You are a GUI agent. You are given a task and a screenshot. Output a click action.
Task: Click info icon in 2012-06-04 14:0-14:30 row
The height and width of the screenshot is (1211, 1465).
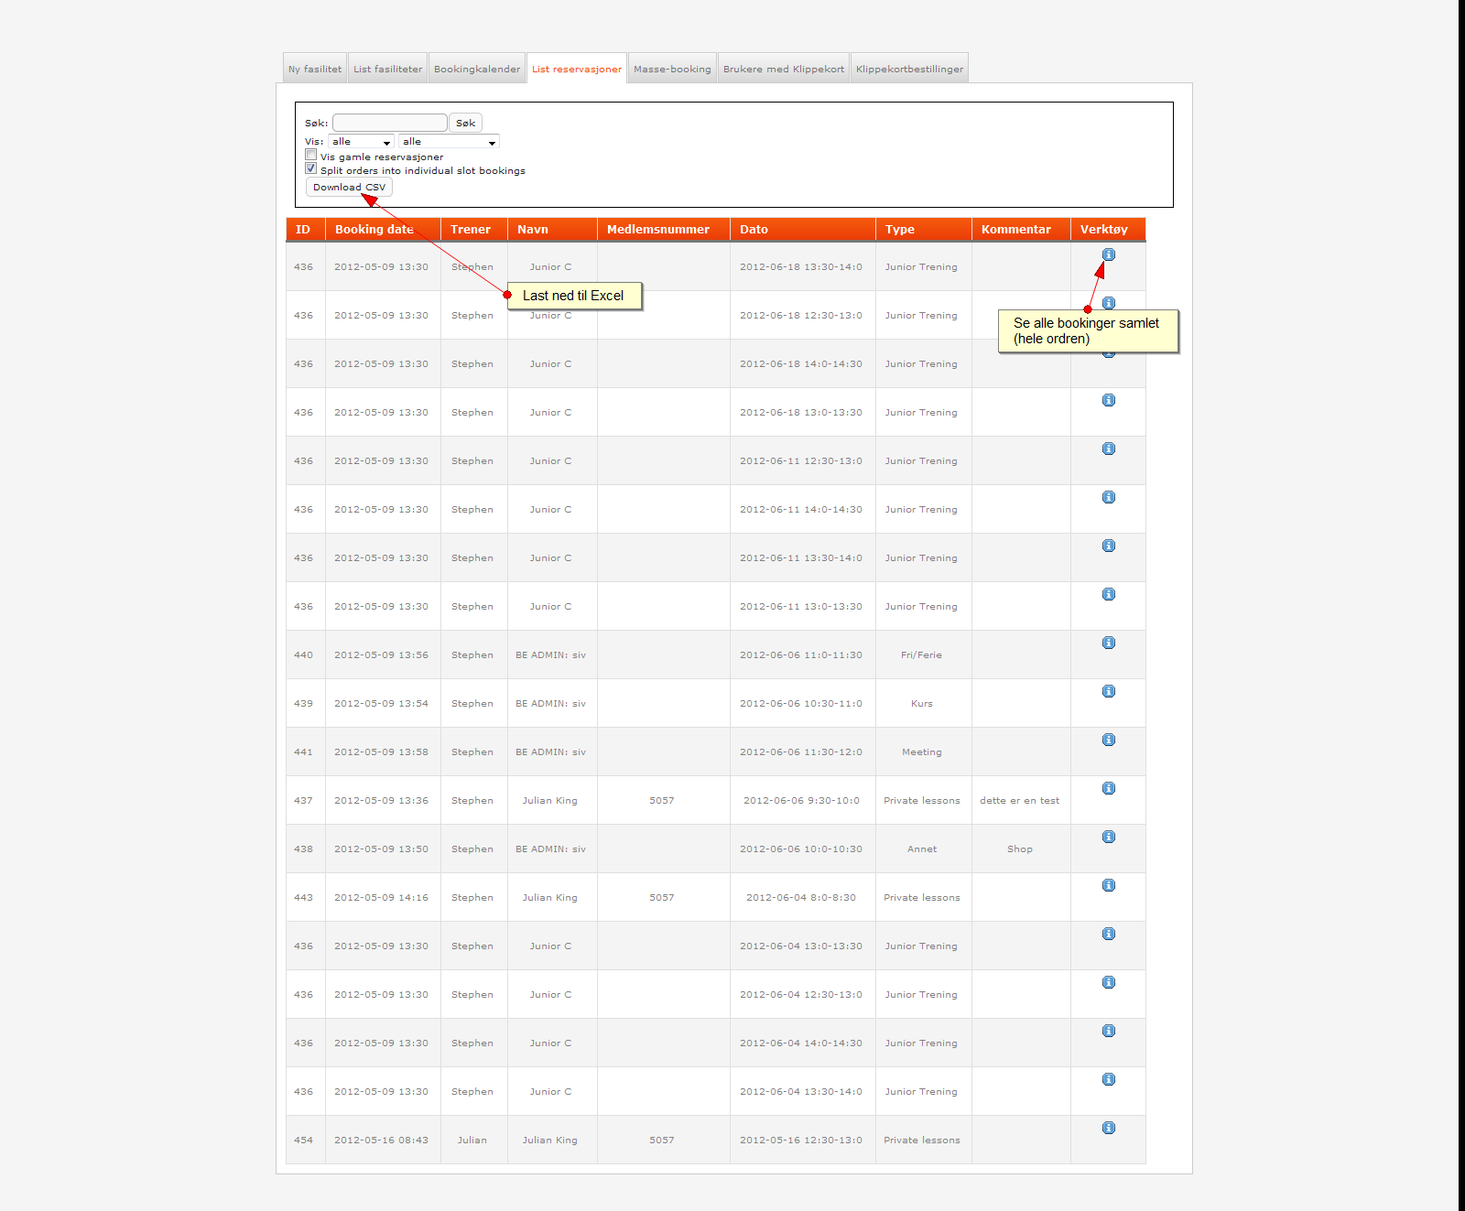pyautogui.click(x=1109, y=1031)
